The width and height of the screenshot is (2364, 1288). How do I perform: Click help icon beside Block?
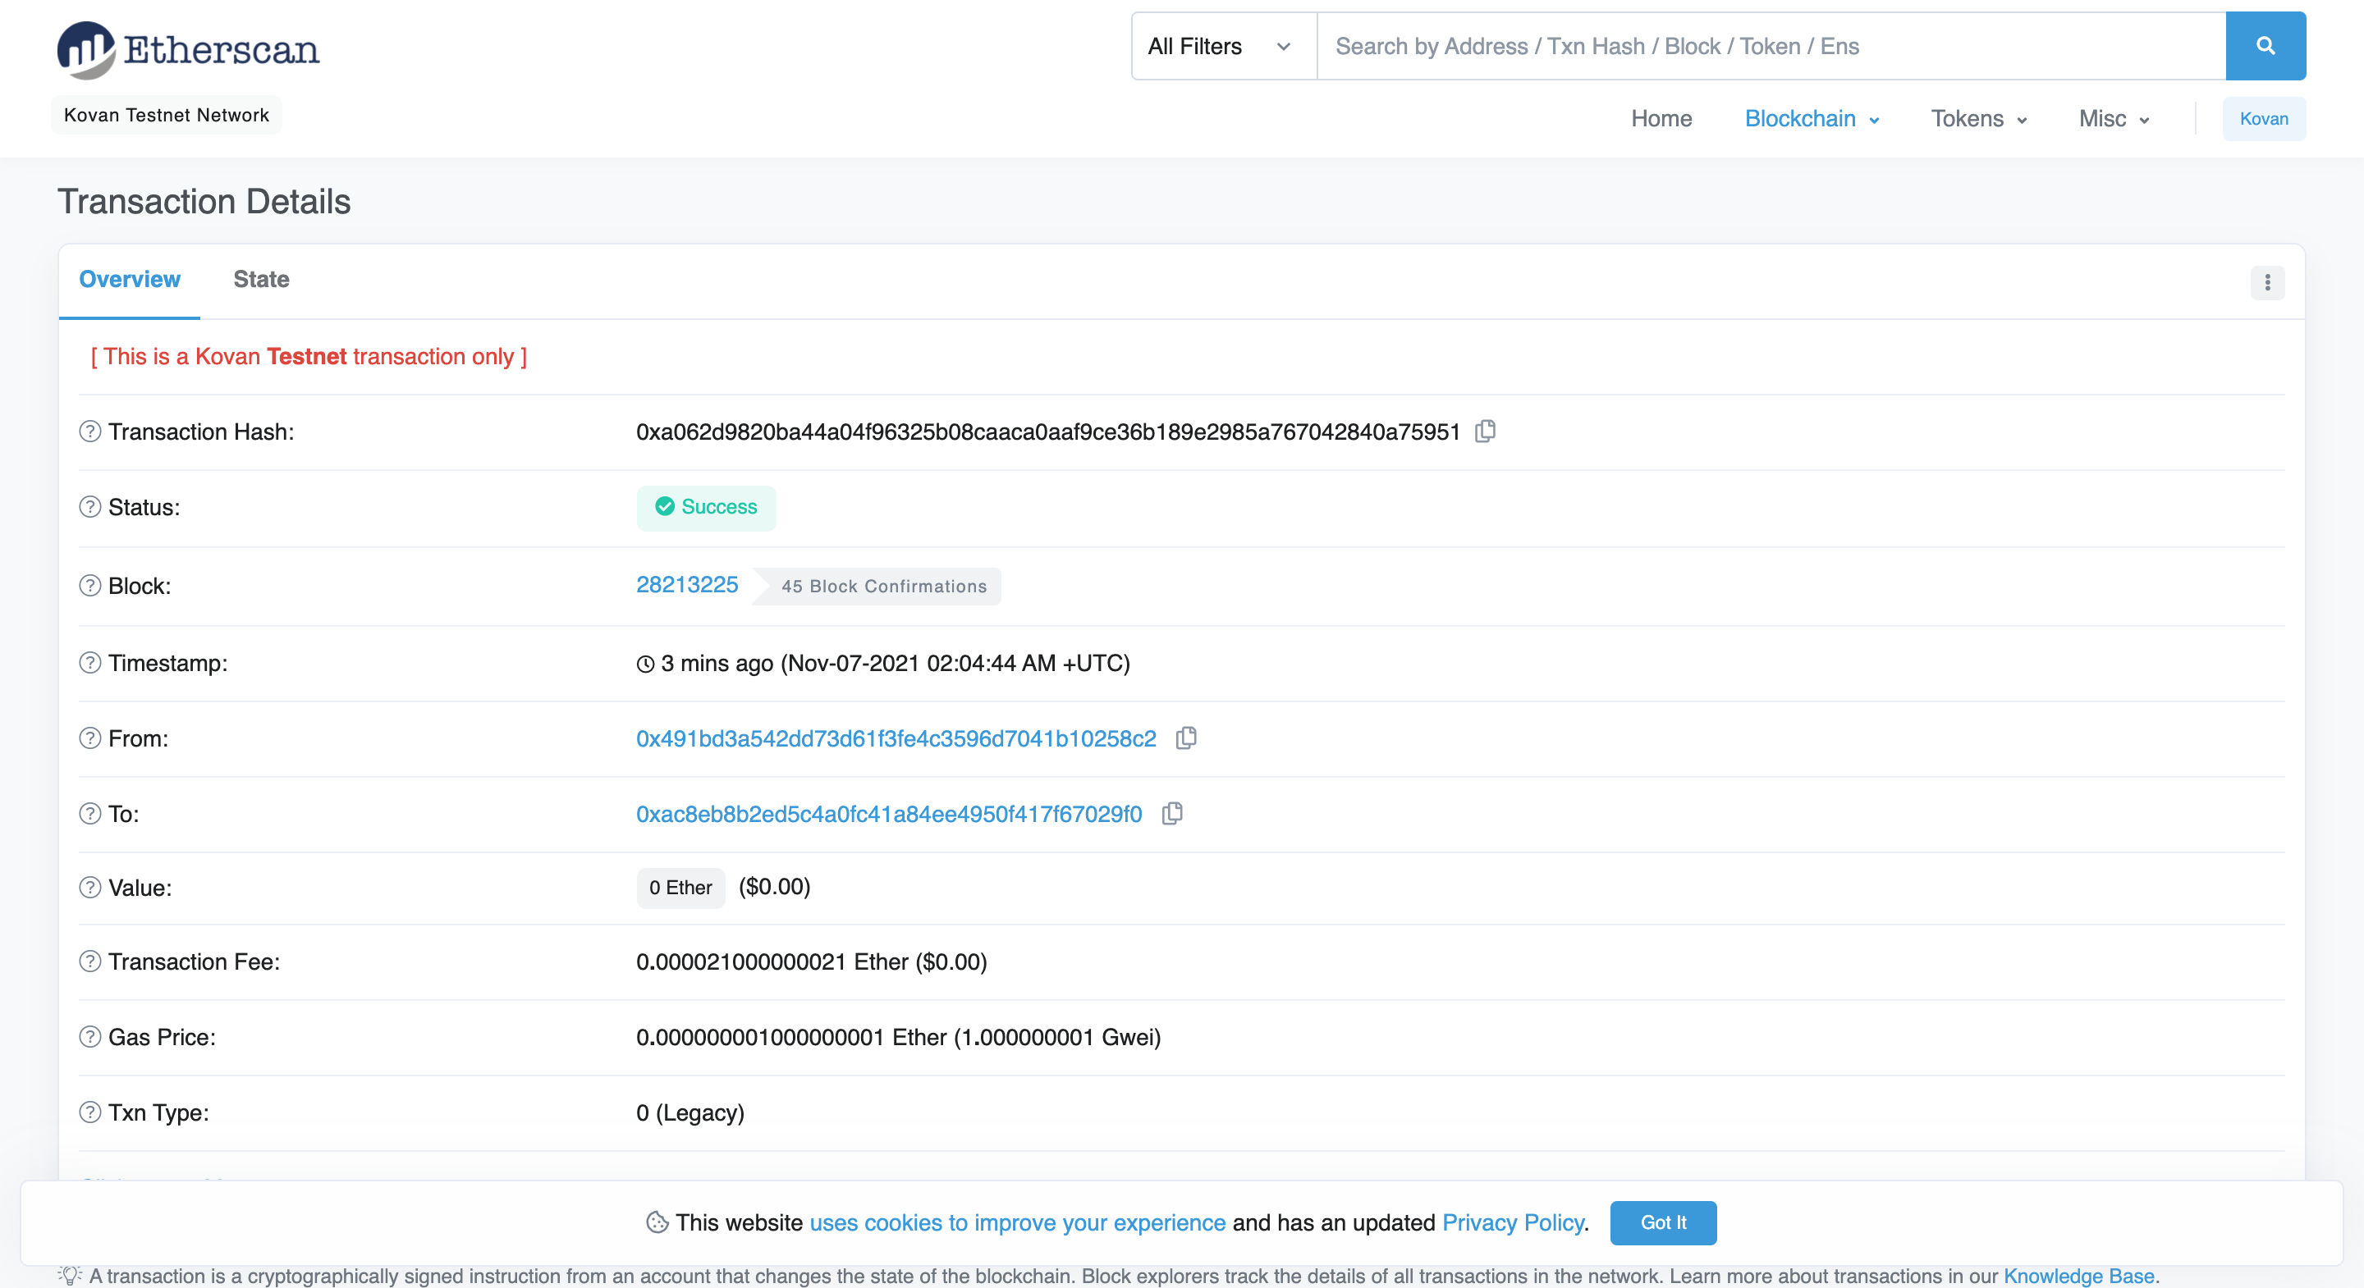coord(90,585)
